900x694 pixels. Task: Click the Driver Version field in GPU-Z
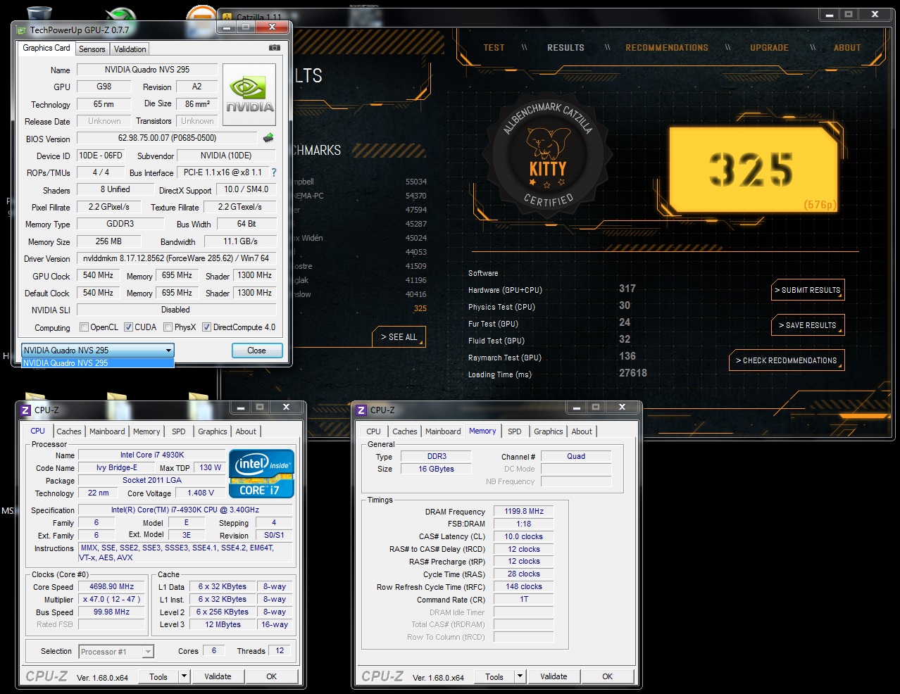(x=176, y=258)
